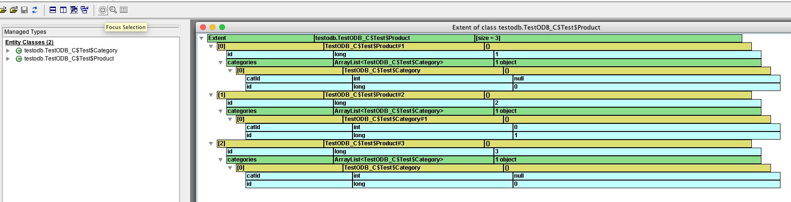Click the save floppy disk icon
The height and width of the screenshot is (202, 791).
[x=24, y=10]
